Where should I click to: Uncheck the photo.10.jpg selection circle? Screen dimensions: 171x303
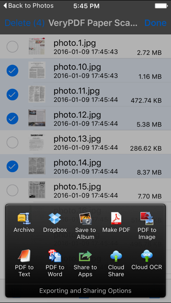pyautogui.click(x=12, y=71)
